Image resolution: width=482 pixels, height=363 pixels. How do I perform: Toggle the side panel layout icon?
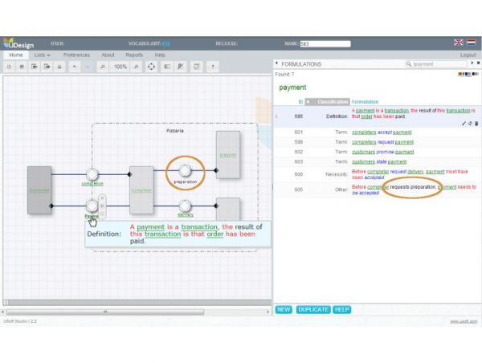tap(167, 67)
